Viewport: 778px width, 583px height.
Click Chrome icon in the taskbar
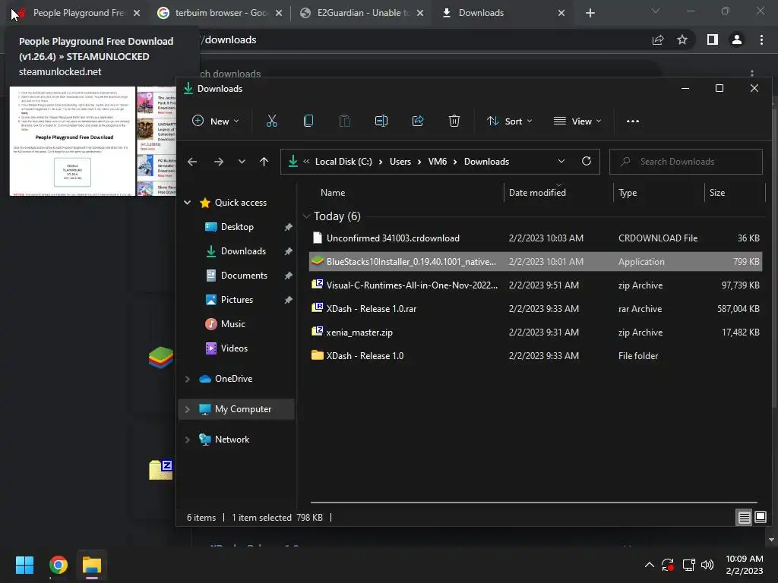(x=58, y=565)
